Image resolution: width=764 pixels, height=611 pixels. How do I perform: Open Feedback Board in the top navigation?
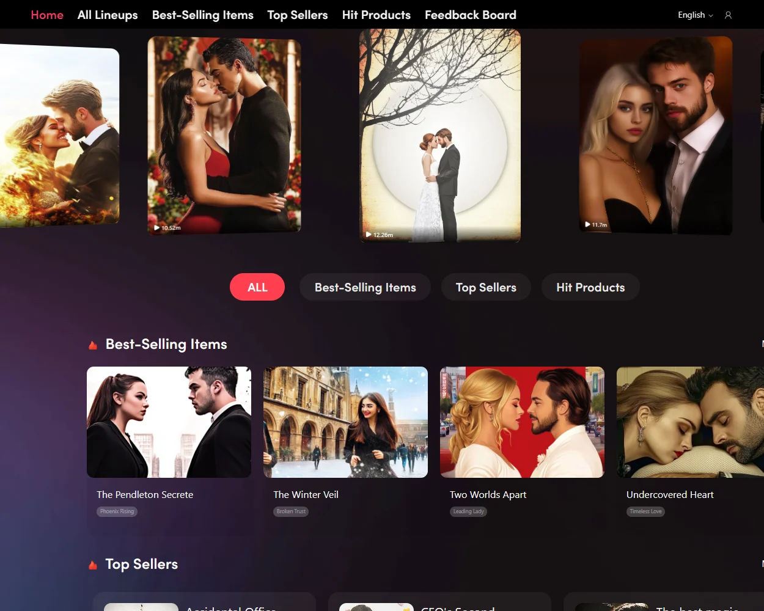[470, 15]
